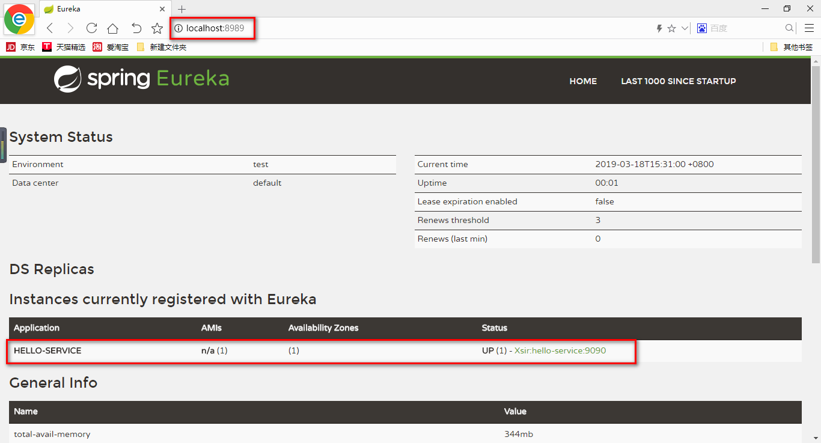Expand the address bar dropdown arrow
821x443 pixels.
coord(685,28)
